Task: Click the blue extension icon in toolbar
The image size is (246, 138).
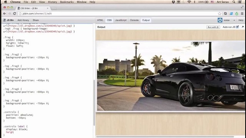Action: pos(231,14)
